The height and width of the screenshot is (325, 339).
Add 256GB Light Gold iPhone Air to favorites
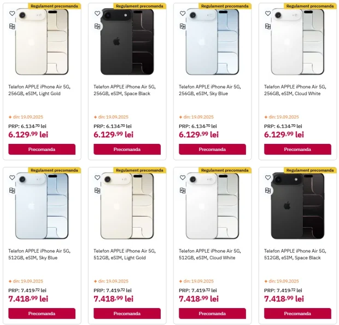12,14
